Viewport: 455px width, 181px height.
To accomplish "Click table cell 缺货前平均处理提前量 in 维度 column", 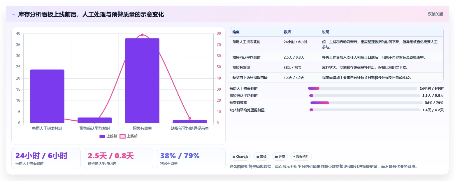I will coord(250,78).
